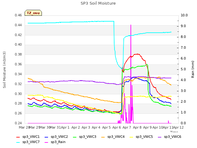Click the 10.0 rain axis tick label
This screenshot has width=197, height=148.
pyautogui.click(x=184, y=15)
